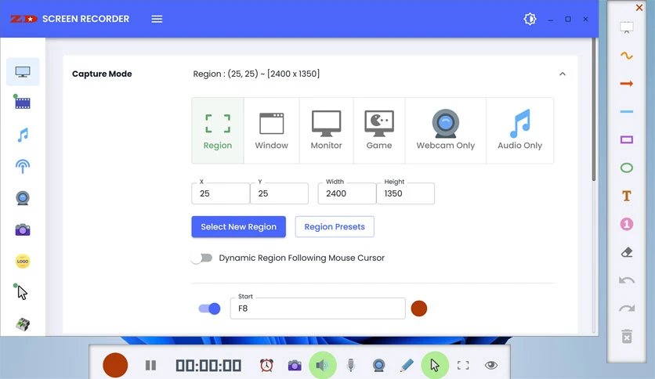Screen dimensions: 655x379
Task: Select the arrow drawing tool
Action: (626, 84)
